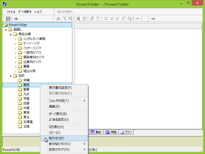The width and height of the screenshot is (205, 154).
Task: Select the 四国 folder in tree
Action: click(x=26, y=103)
